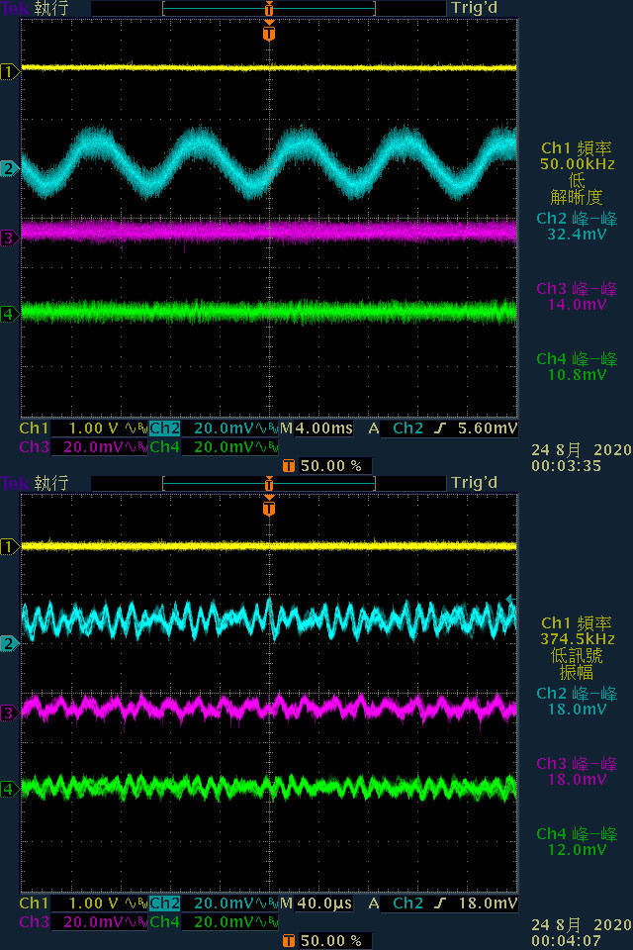Click 執行 run status in the 00:04:07 capture
Screen dimensions: 633x950
tap(51, 484)
